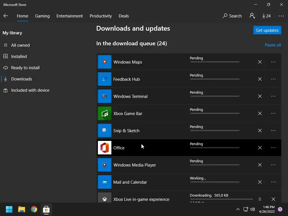Click the Microsoft Store taskbar icon
This screenshot has width=288, height=216.
(x=46, y=209)
